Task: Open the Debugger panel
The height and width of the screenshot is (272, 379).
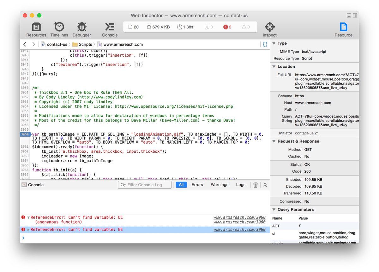Action: [81, 30]
